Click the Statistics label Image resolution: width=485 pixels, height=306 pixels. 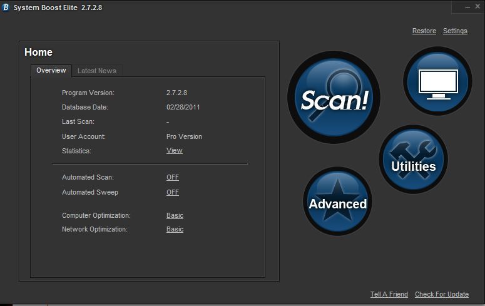point(76,151)
